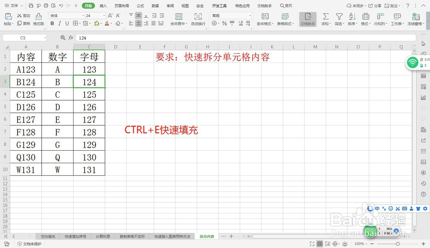Toggle underline formatting
Screen dimensions: 430x248
[67, 23]
